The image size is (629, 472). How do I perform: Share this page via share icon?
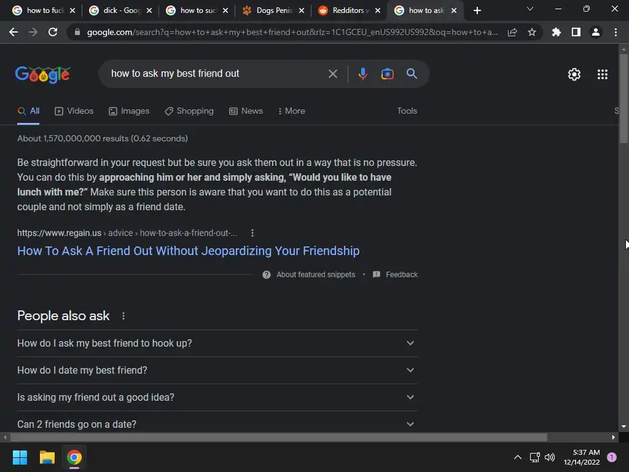[x=512, y=32]
